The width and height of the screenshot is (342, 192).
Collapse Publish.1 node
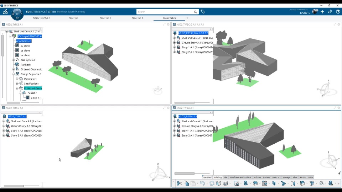point(20,93)
